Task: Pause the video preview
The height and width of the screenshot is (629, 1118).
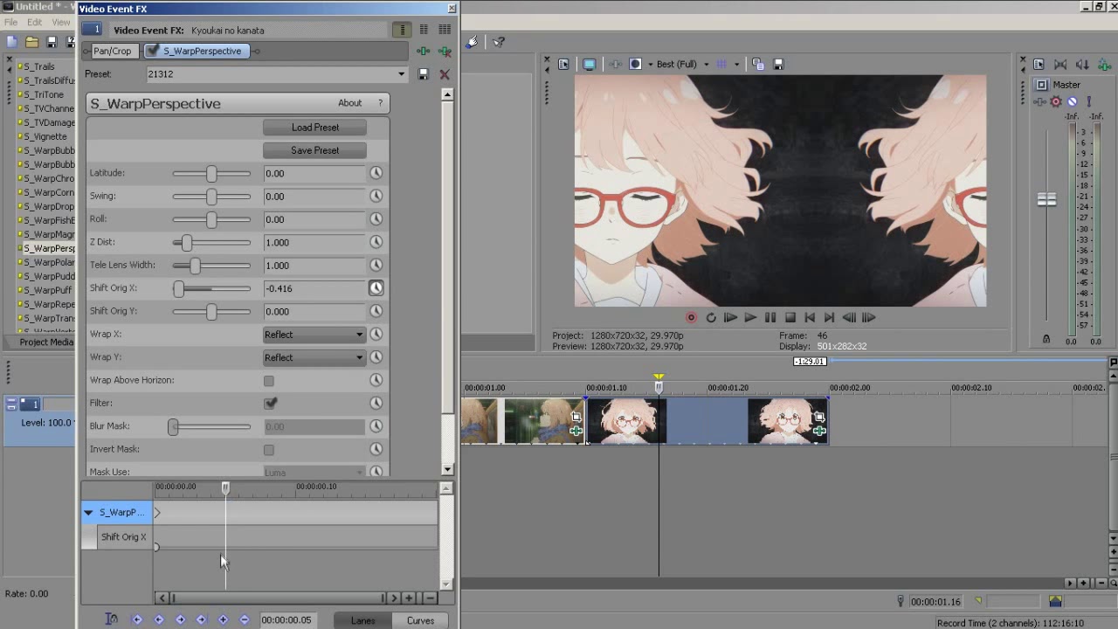Action: tap(769, 318)
